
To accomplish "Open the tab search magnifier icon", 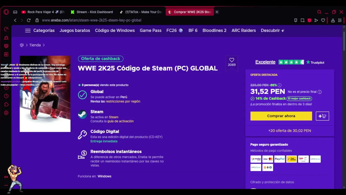I will point(319,12).
